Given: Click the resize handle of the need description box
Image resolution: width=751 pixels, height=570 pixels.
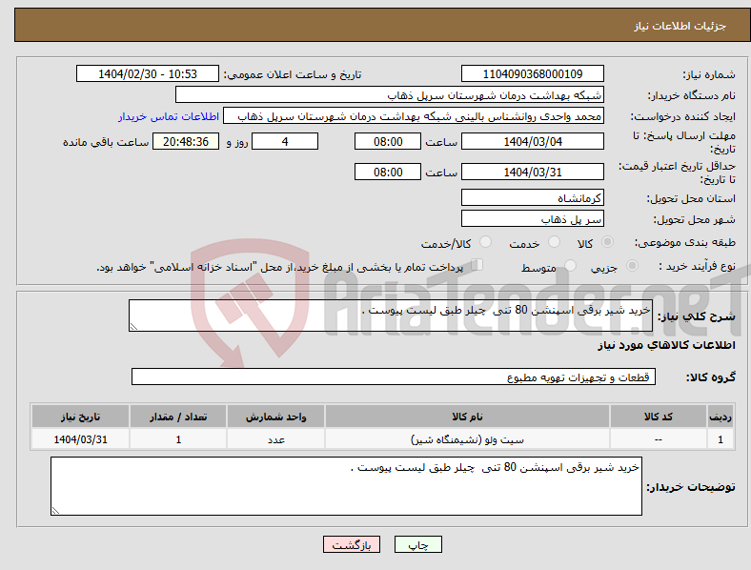Looking at the screenshot, I should [133, 327].
